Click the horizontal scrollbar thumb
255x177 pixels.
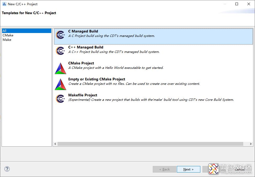point(150,144)
